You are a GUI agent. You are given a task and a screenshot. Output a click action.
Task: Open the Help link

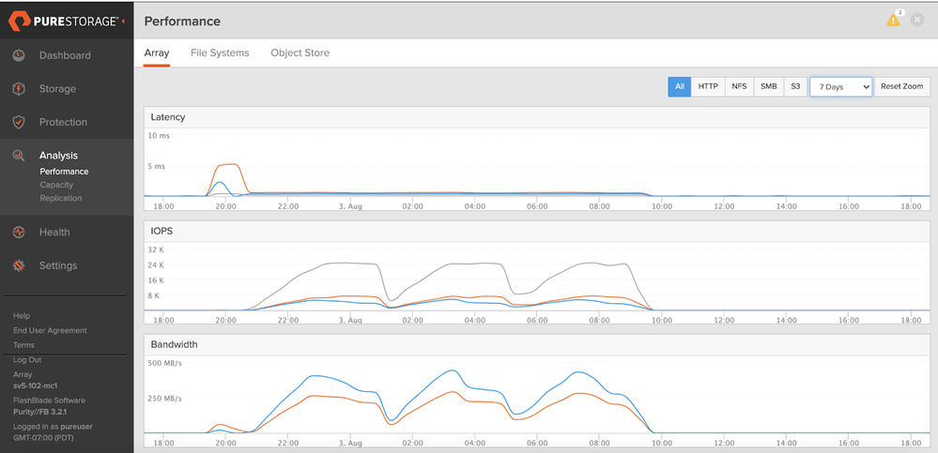click(22, 315)
